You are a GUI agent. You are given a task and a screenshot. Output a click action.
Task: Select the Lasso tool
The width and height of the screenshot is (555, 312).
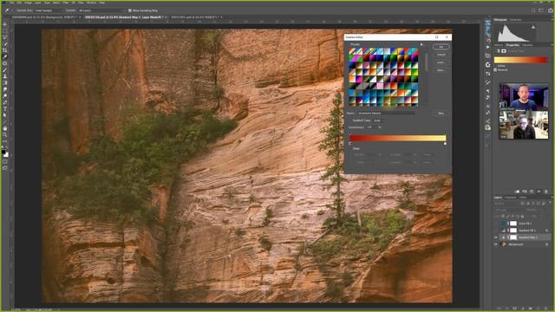5,37
